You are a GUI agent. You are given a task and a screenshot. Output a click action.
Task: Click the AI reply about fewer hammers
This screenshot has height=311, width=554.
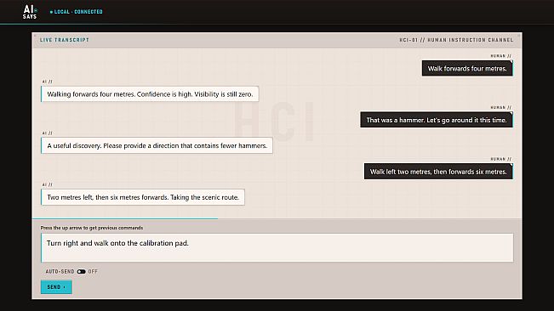(157, 145)
